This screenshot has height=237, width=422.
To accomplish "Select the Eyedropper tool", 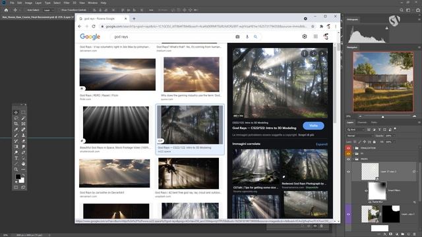I will pyautogui.click(x=16, y=130).
